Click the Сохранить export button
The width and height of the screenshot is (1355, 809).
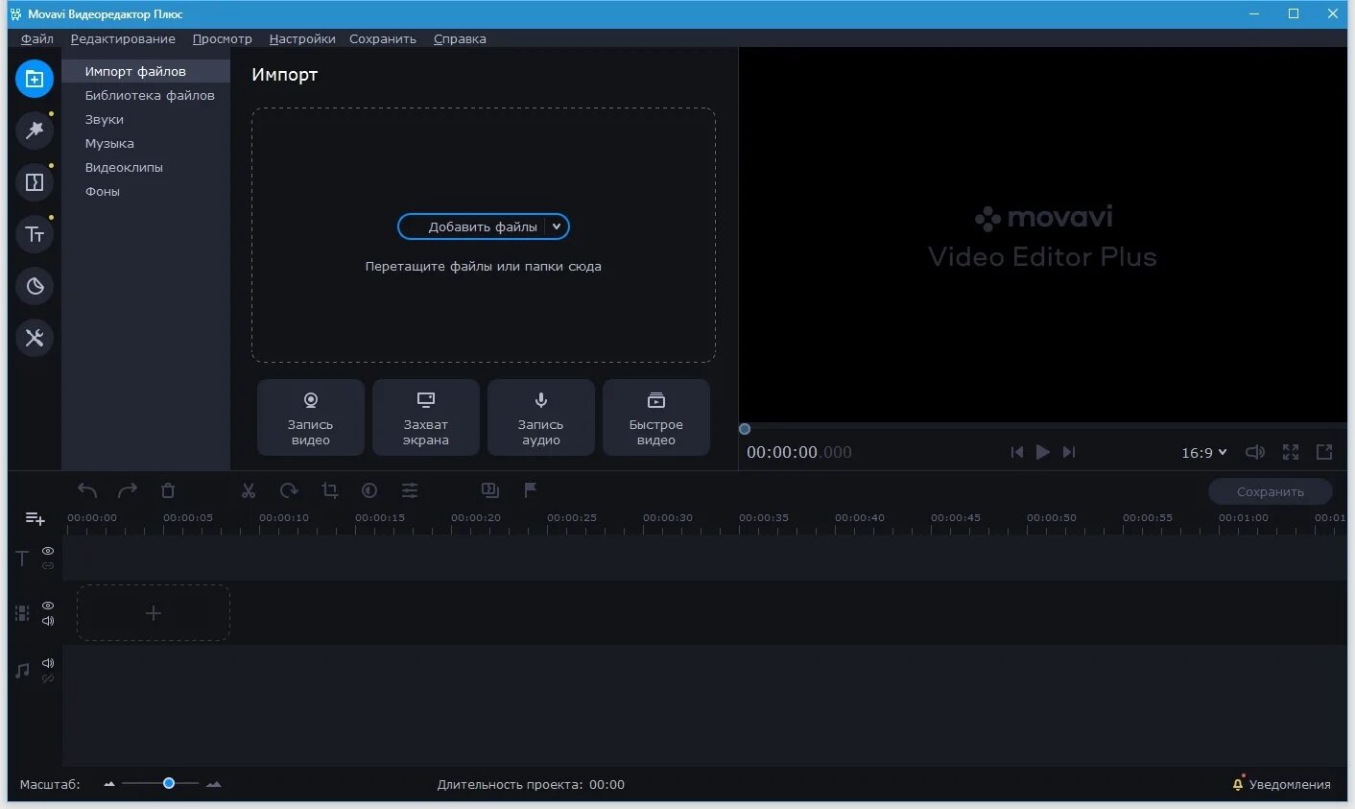click(x=1271, y=491)
